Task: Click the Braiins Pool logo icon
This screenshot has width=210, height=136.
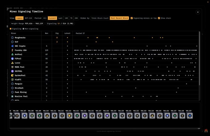Action: 12,96
